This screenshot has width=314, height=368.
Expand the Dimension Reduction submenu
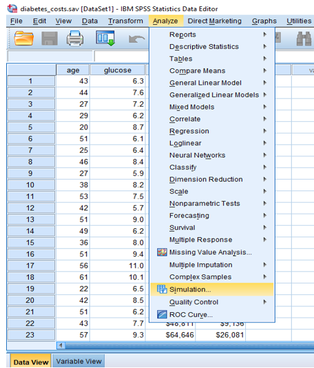(x=212, y=180)
